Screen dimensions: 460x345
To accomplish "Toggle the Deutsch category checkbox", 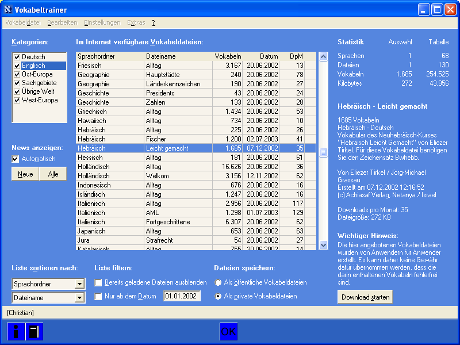I will coord(17,57).
